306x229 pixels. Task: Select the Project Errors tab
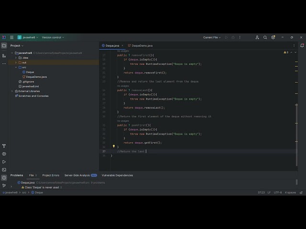click(x=51, y=175)
